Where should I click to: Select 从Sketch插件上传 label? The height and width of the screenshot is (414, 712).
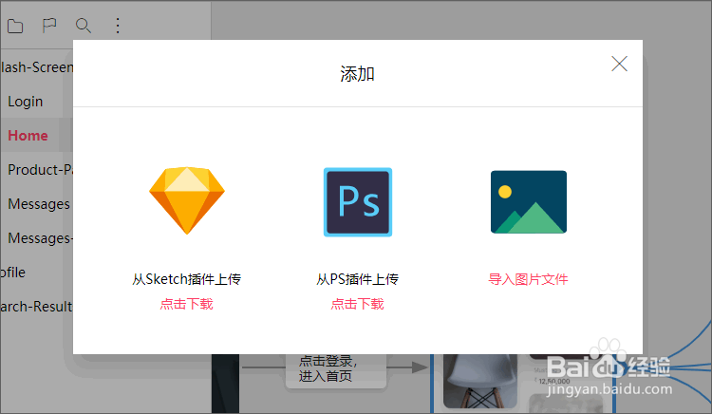(x=187, y=279)
